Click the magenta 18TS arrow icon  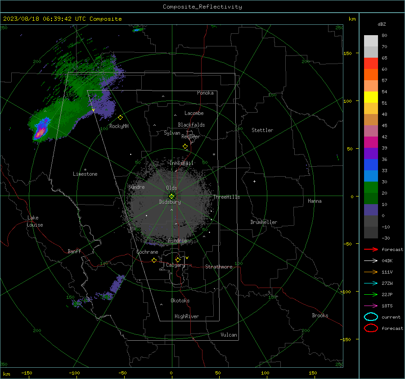371,306
